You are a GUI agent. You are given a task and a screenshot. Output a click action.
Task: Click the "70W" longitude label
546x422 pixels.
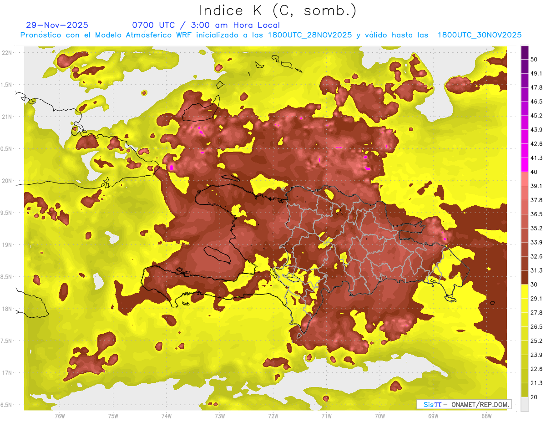click(x=379, y=416)
